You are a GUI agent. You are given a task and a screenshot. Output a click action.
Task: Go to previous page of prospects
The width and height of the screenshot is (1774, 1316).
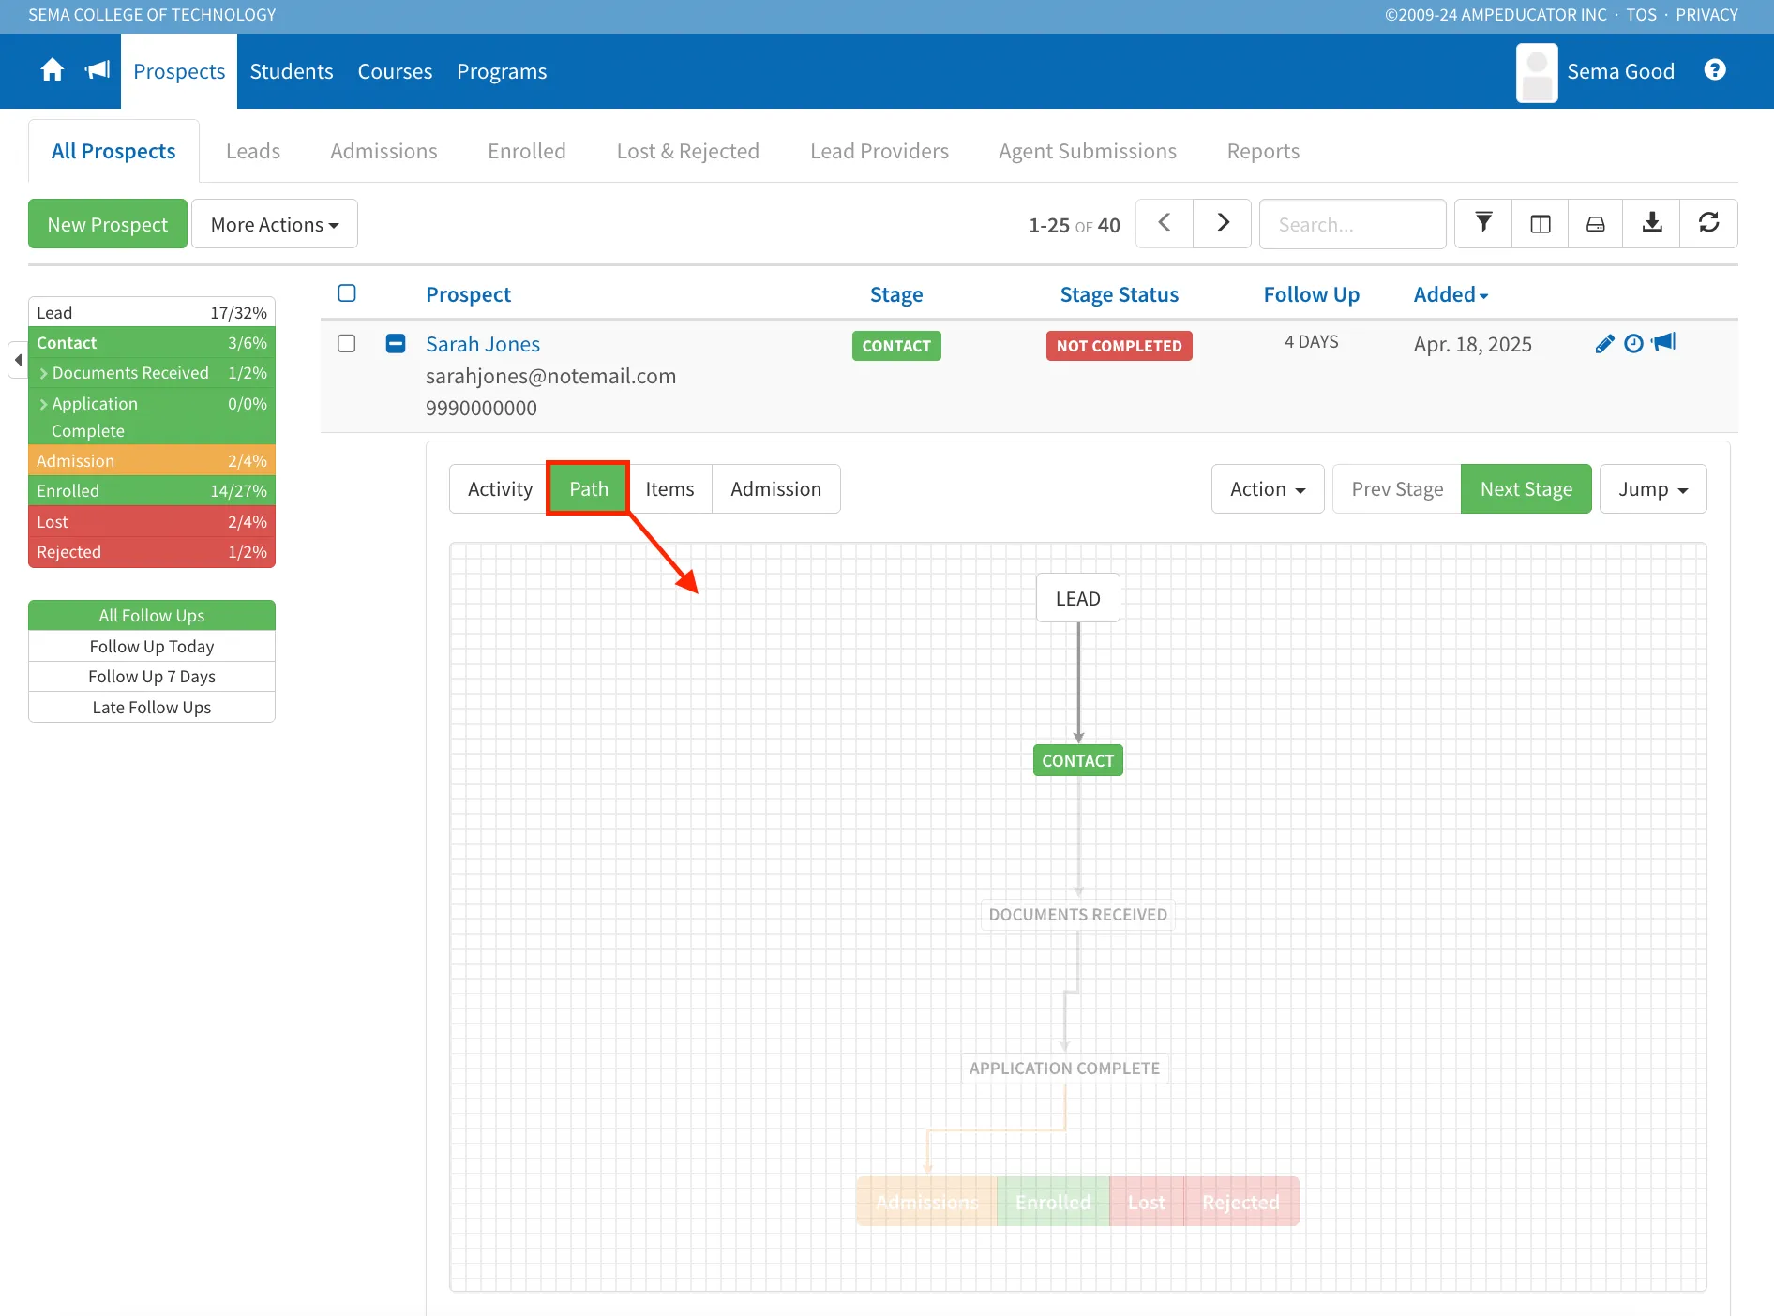(x=1165, y=223)
